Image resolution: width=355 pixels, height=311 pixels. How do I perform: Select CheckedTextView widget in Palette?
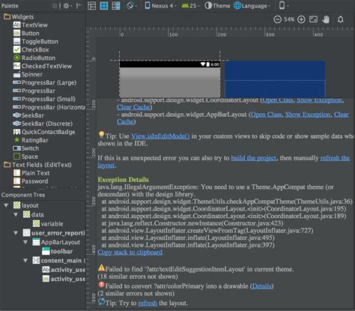[43, 66]
